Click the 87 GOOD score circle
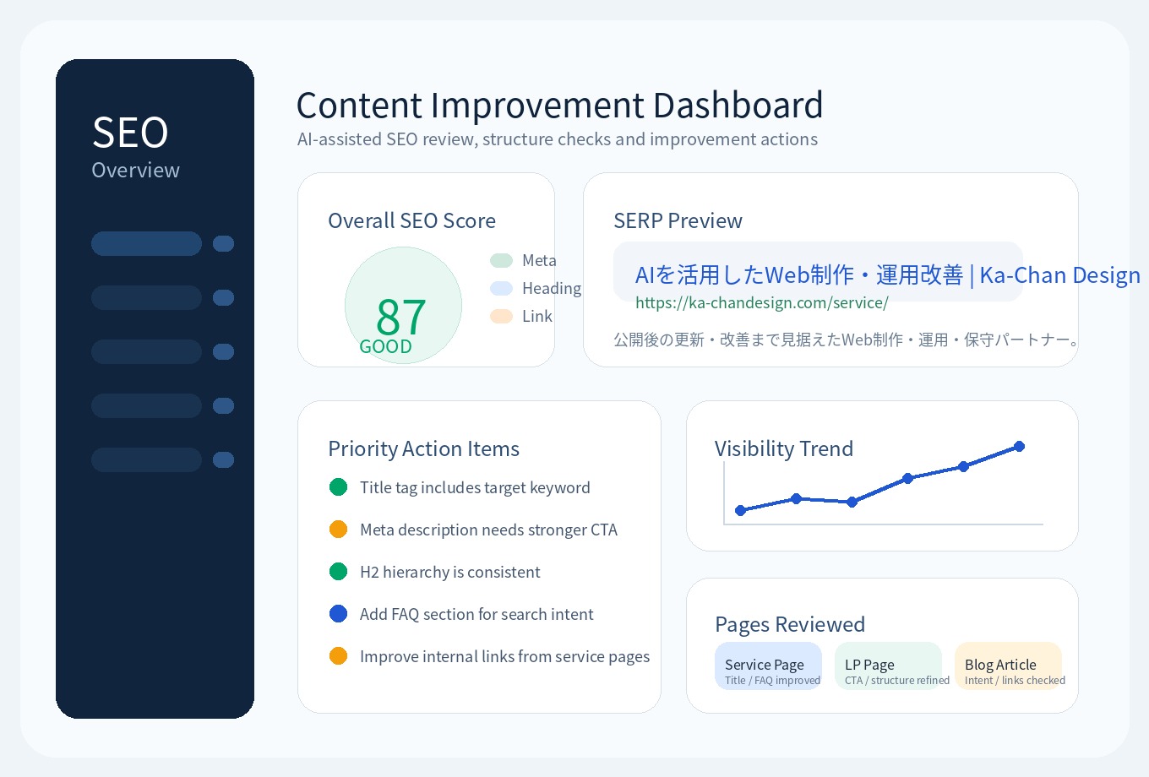This screenshot has width=1149, height=777. pos(403,305)
